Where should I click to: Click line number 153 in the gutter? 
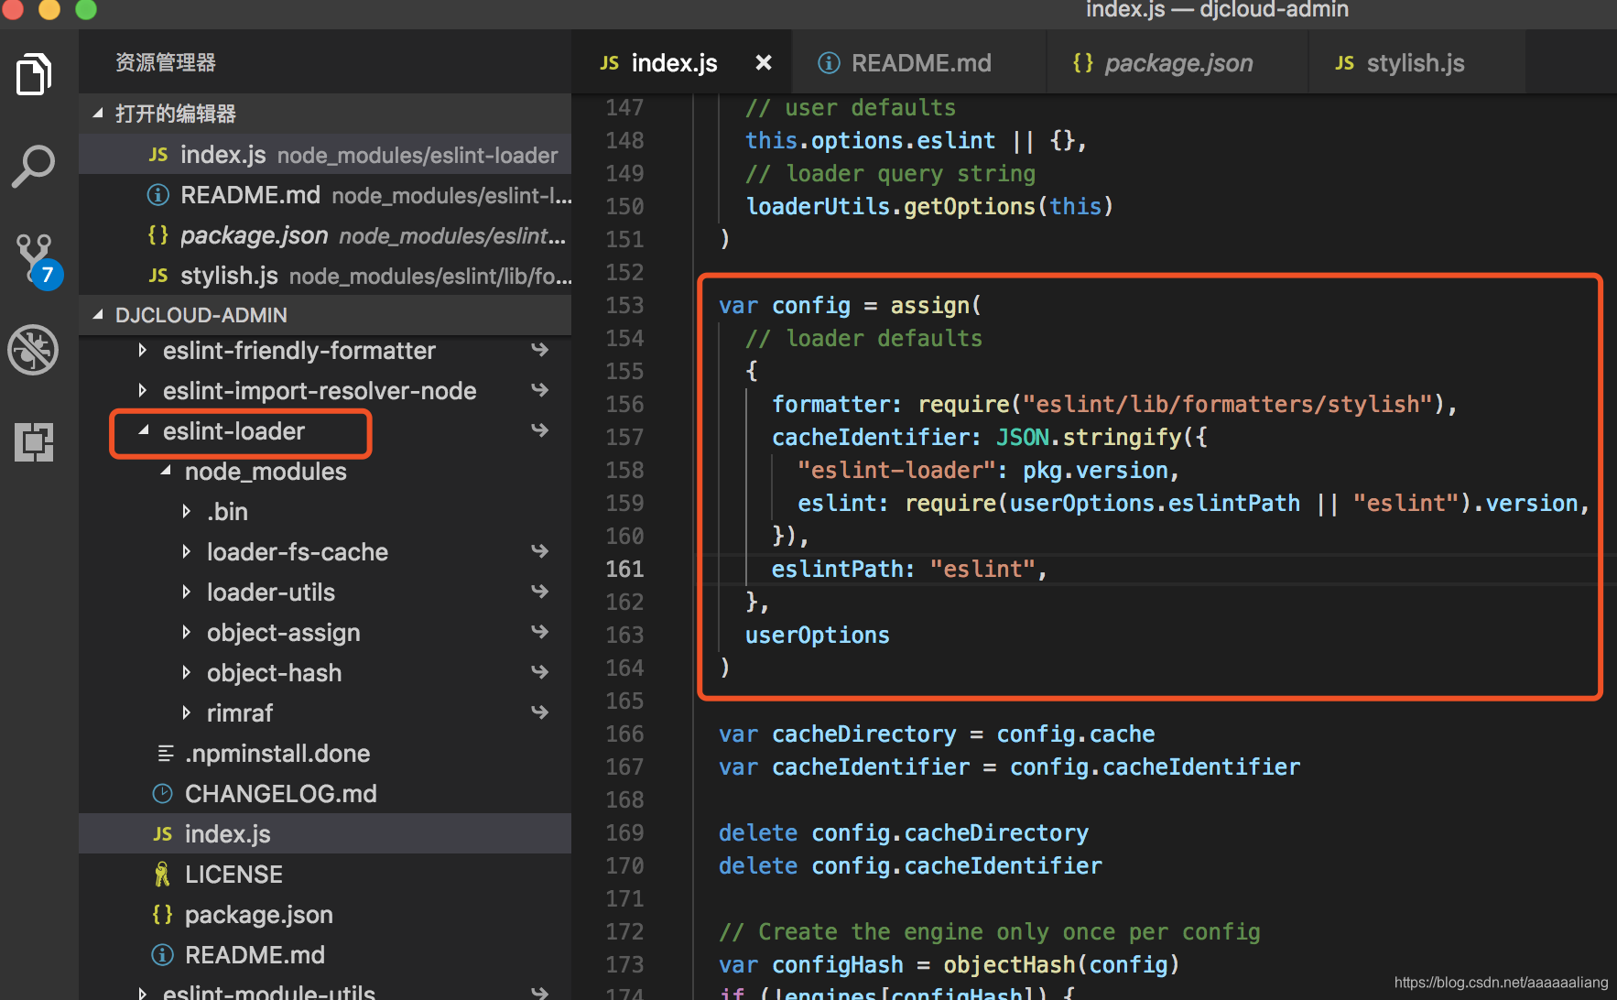(625, 305)
